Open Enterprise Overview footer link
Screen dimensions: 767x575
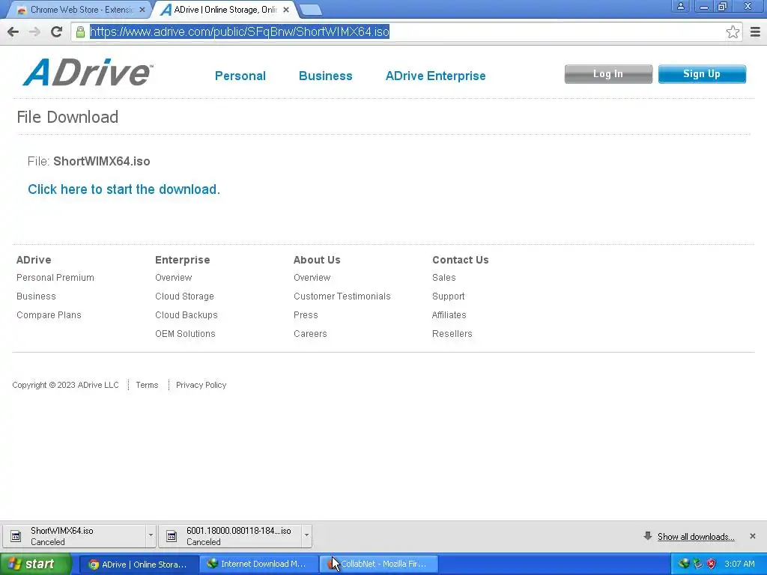click(174, 278)
